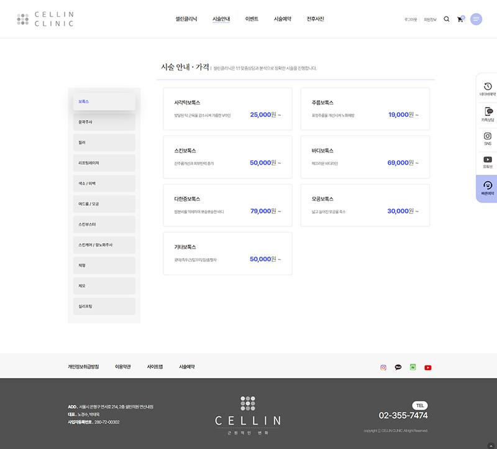Open the 셀린클리닉 menu item
This screenshot has height=449, width=497.
point(186,19)
